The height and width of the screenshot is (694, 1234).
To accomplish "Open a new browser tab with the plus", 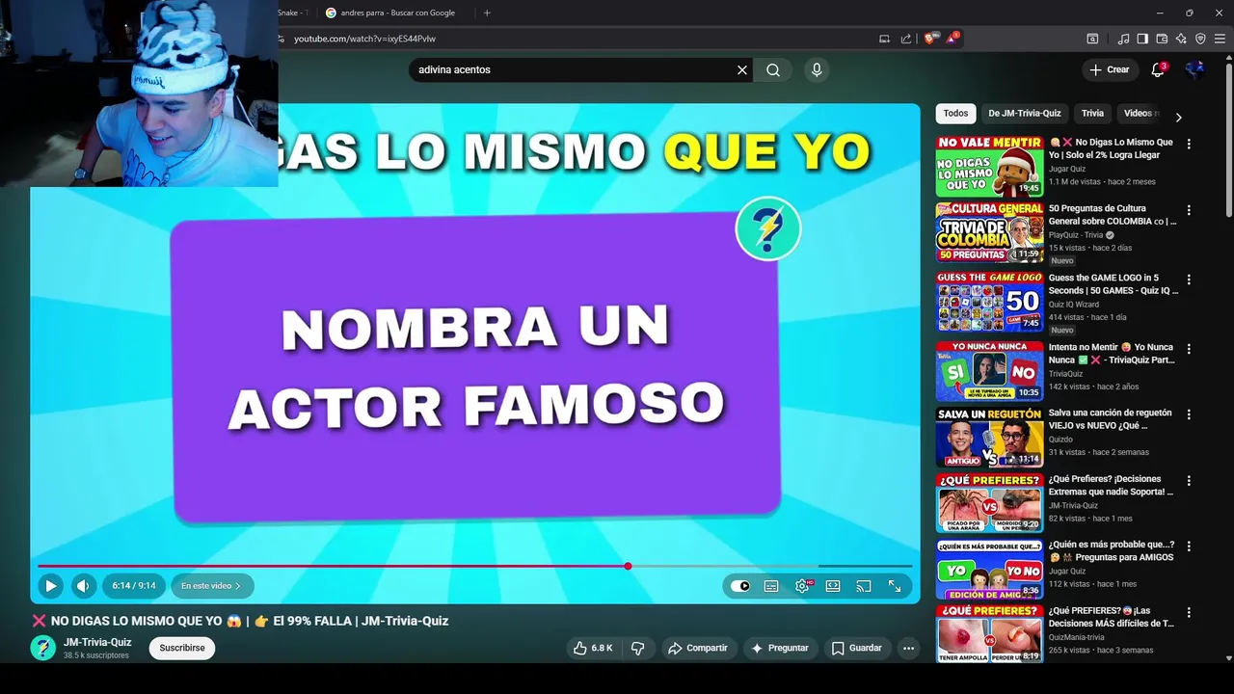I will pos(487,13).
